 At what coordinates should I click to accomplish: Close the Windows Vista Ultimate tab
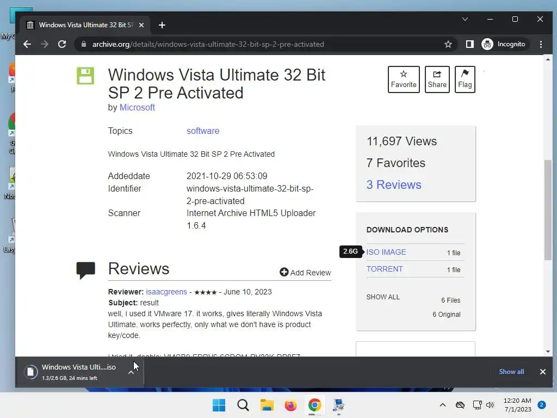point(141,25)
